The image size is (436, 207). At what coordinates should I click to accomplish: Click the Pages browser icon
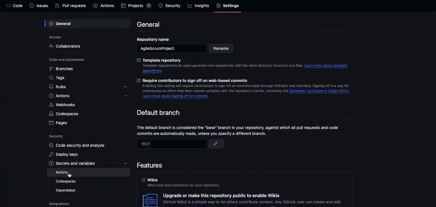(x=51, y=123)
